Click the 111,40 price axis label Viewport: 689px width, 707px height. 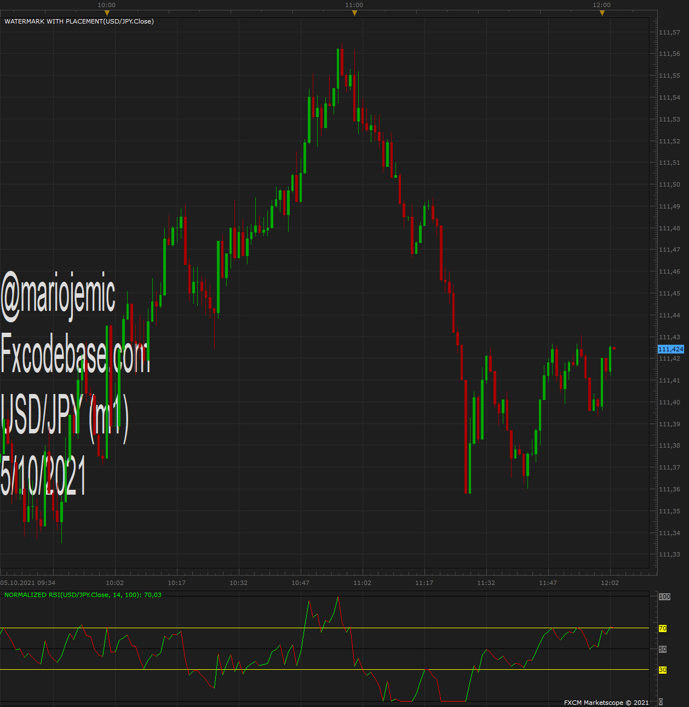(x=669, y=402)
